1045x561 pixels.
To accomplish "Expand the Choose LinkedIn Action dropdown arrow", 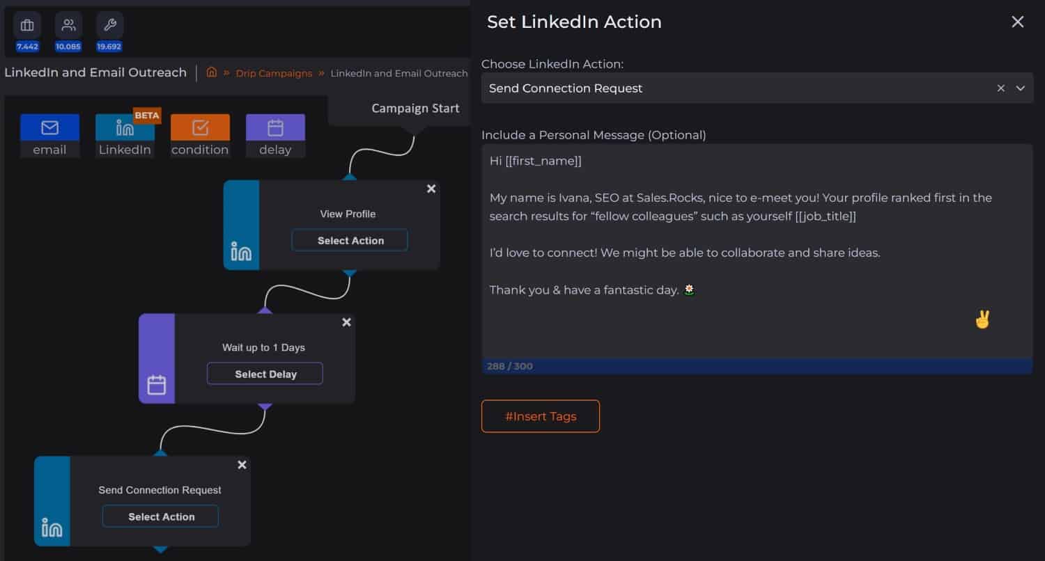I will pyautogui.click(x=1021, y=88).
